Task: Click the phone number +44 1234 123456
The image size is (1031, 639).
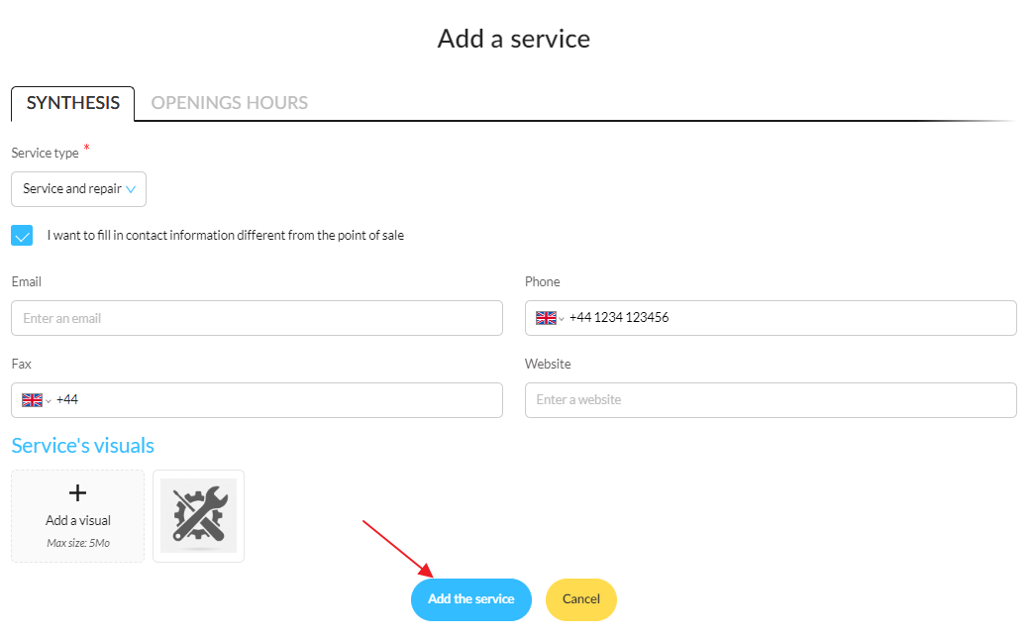Action: click(619, 318)
